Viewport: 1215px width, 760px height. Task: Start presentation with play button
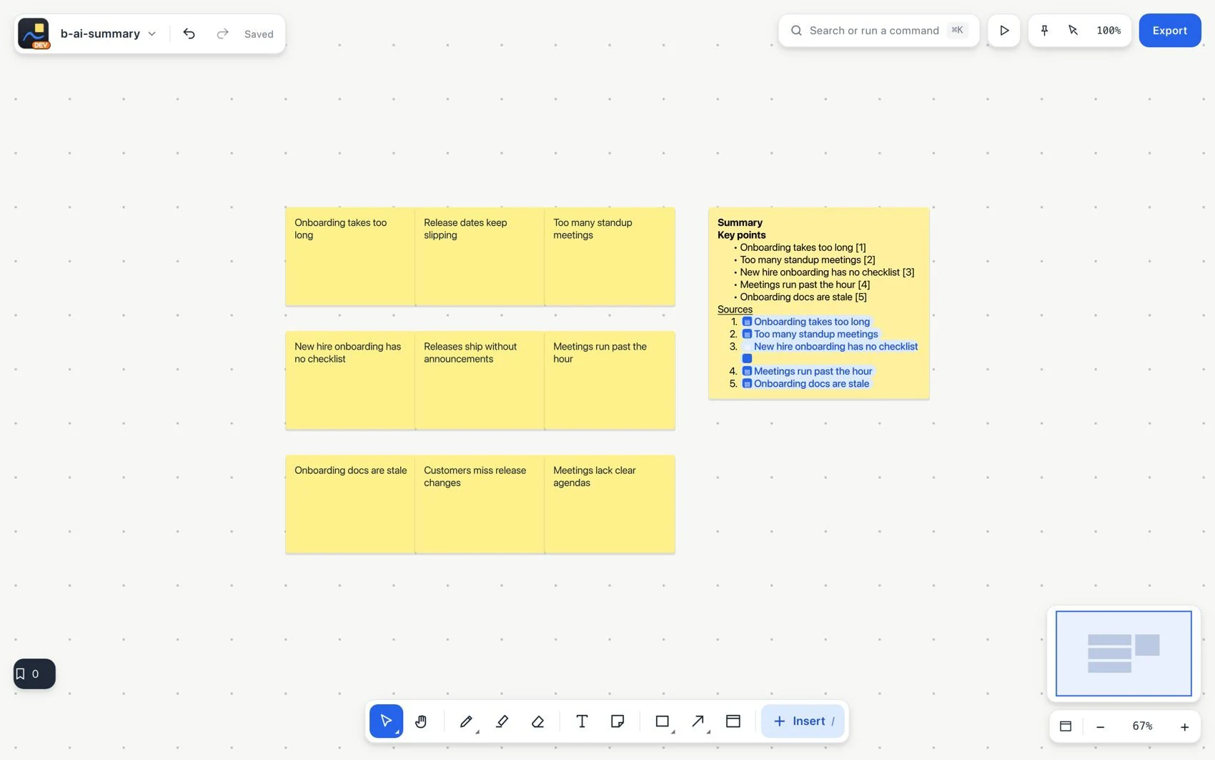pos(1004,30)
